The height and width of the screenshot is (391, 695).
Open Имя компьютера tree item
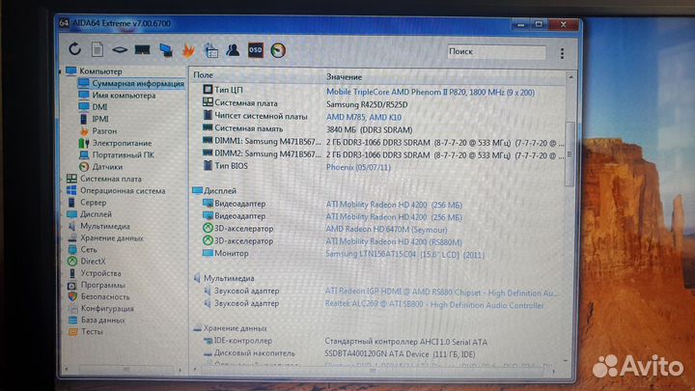(124, 96)
